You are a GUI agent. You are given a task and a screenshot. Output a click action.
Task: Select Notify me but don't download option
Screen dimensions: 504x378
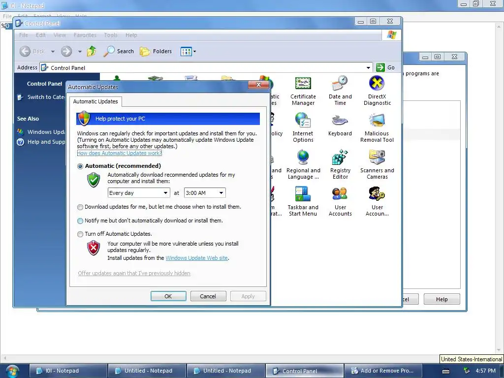point(80,221)
